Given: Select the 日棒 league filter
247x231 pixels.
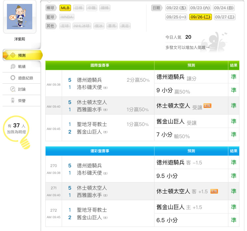Looking at the screenshot, I should 79,8.
